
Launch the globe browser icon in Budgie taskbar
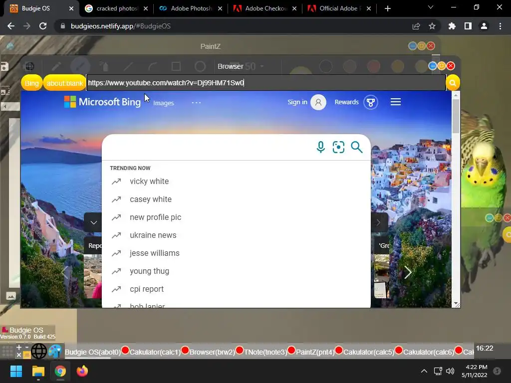point(39,352)
